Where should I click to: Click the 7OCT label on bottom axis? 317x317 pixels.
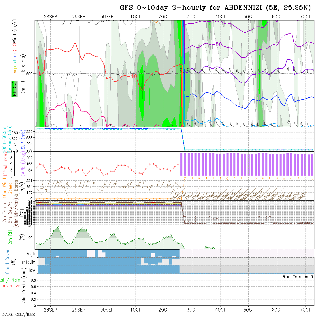point(305,310)
